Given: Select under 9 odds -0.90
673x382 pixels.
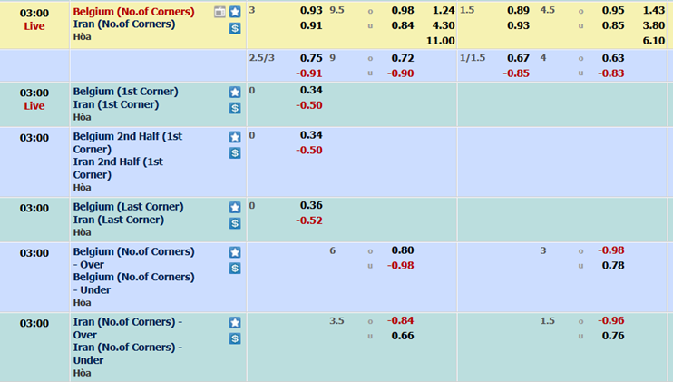Looking at the screenshot, I should (401, 73).
